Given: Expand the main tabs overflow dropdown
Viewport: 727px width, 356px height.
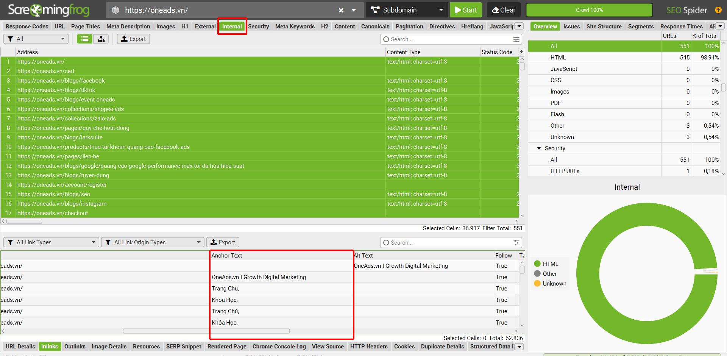Looking at the screenshot, I should pyautogui.click(x=519, y=26).
